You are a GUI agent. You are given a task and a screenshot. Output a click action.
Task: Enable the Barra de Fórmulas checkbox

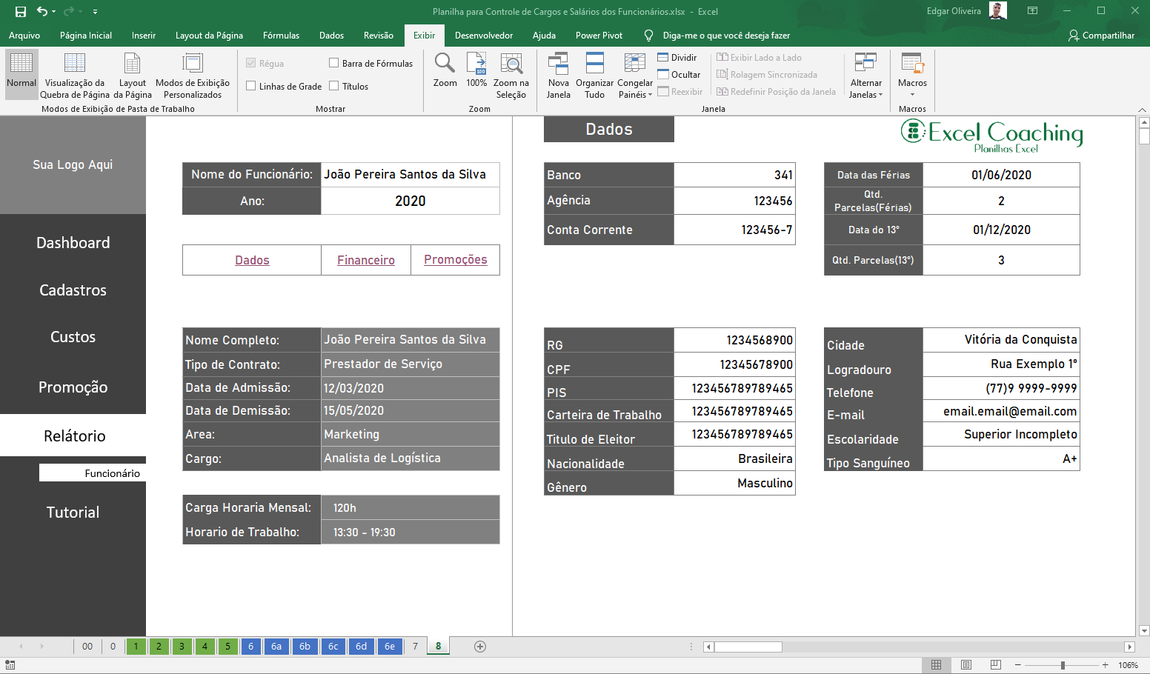[x=334, y=63]
